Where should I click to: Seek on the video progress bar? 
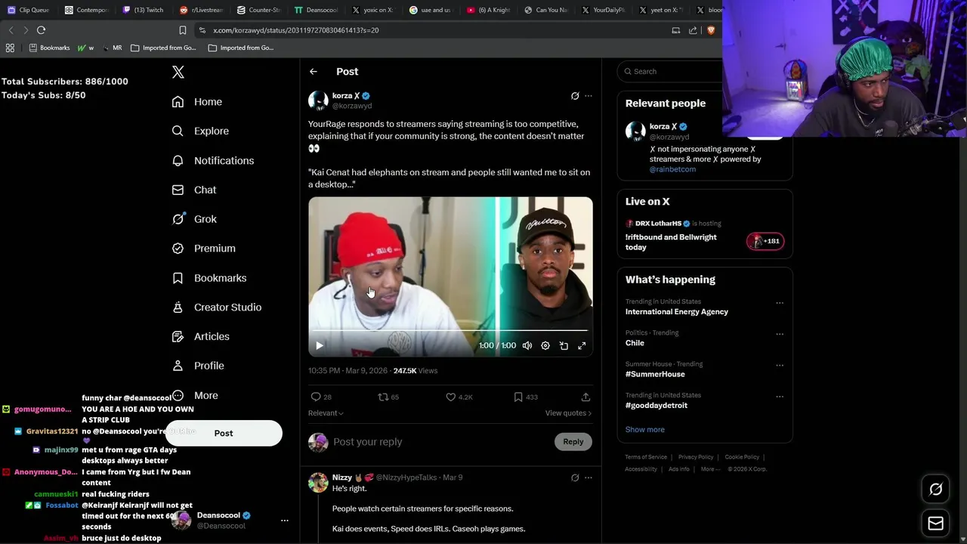[450, 331]
